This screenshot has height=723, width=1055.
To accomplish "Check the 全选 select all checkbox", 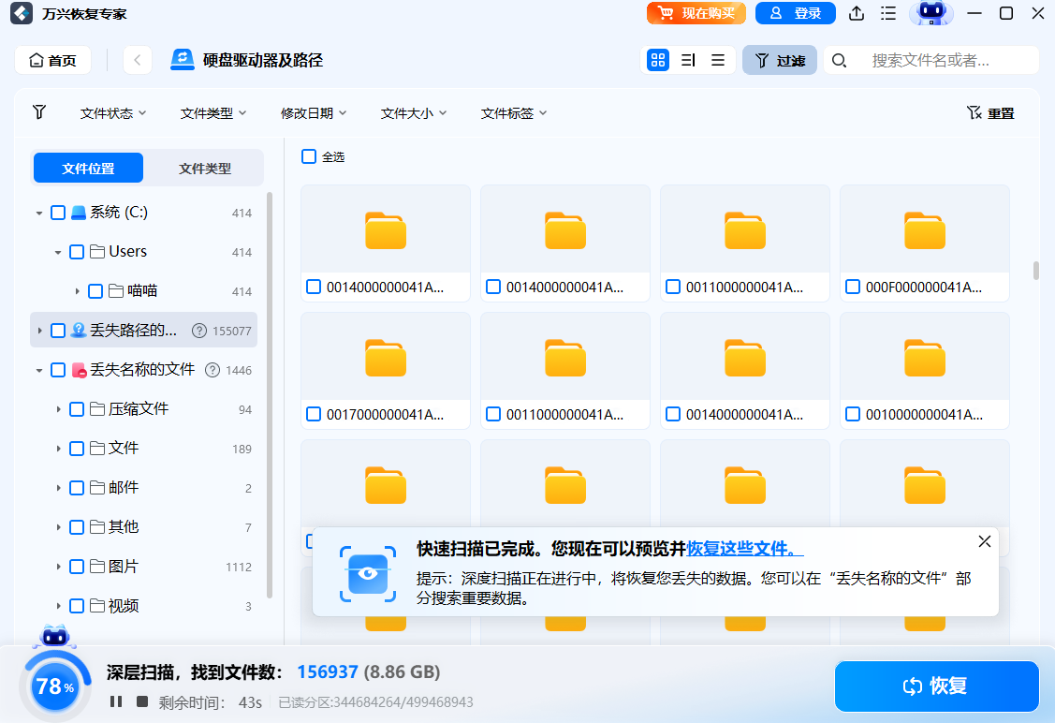I will point(309,156).
